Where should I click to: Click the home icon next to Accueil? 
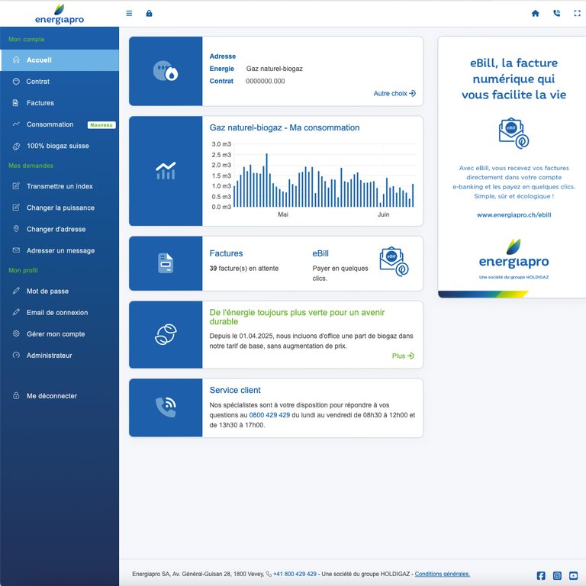16,60
